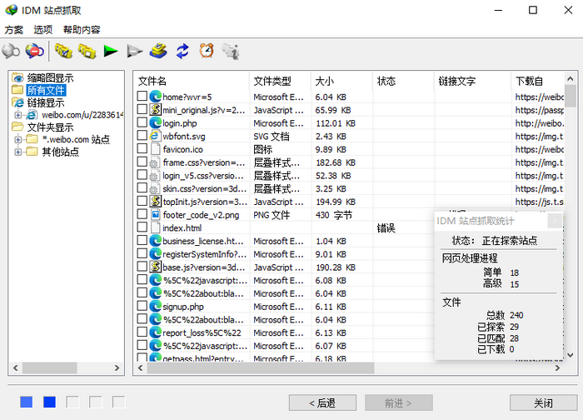Select 所有文件 in the tree
The image size is (583, 420).
(x=46, y=90)
